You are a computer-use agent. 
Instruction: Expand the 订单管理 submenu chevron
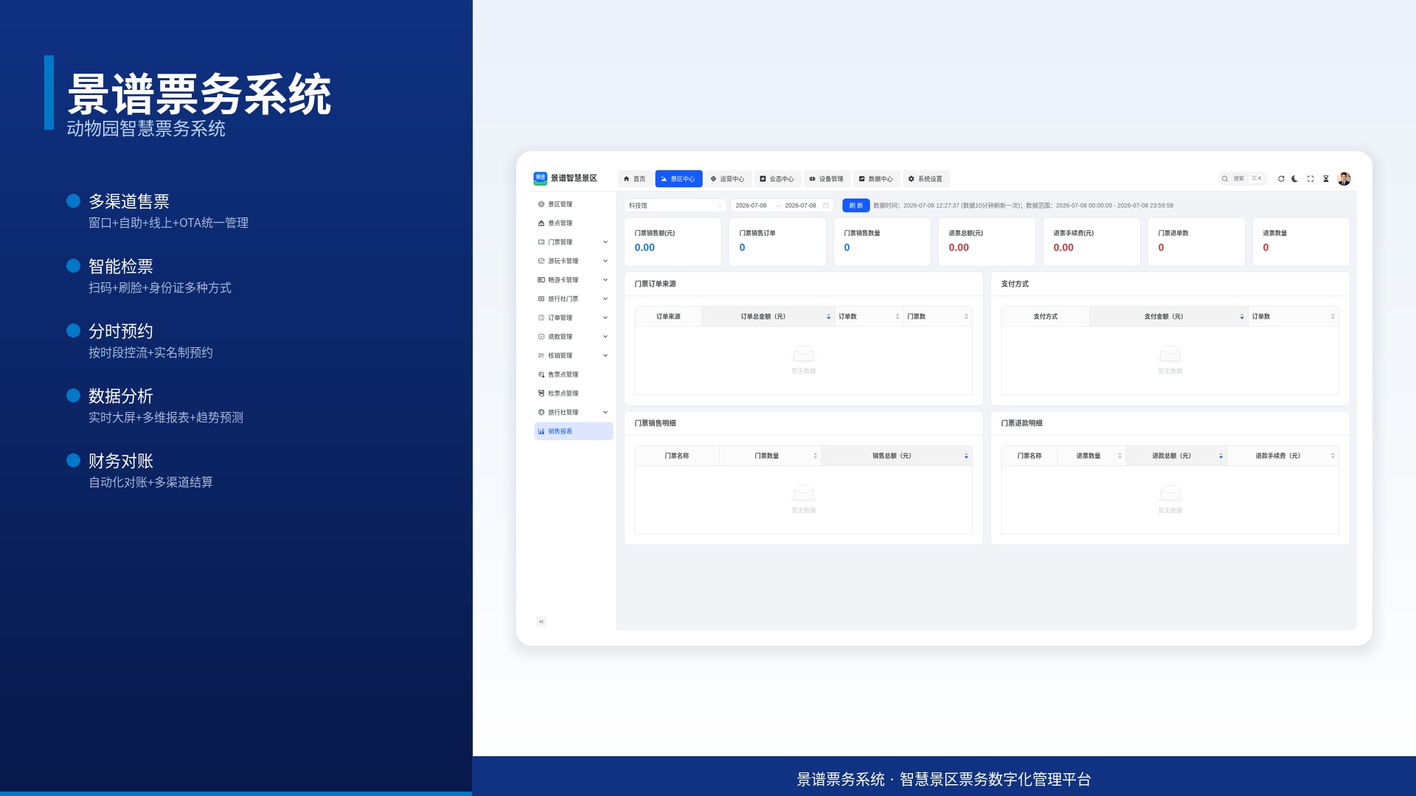tap(605, 318)
